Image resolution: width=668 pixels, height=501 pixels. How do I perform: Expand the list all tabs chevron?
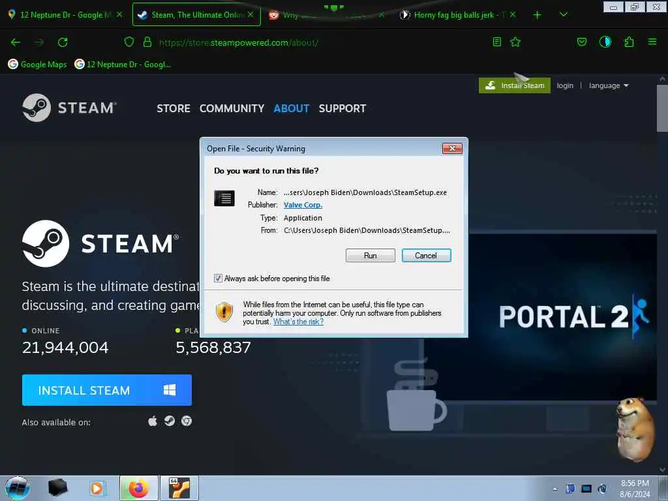pyautogui.click(x=563, y=15)
